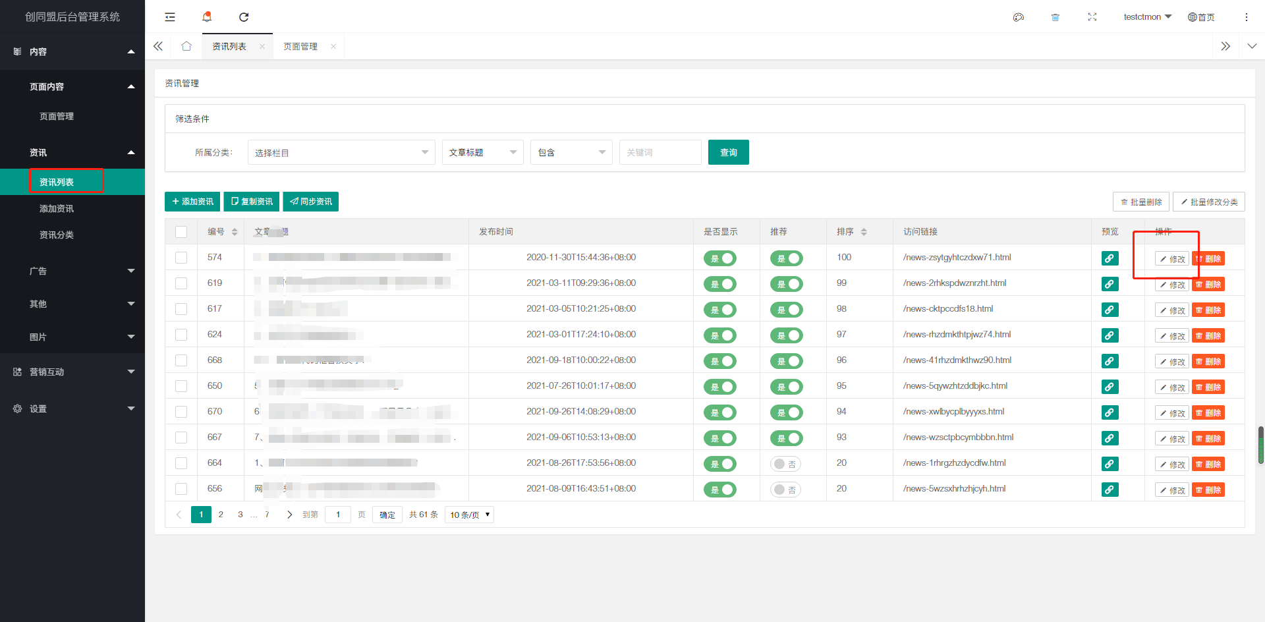Expand the 设置 sidebar section
This screenshot has width=1265, height=622.
tap(72, 409)
